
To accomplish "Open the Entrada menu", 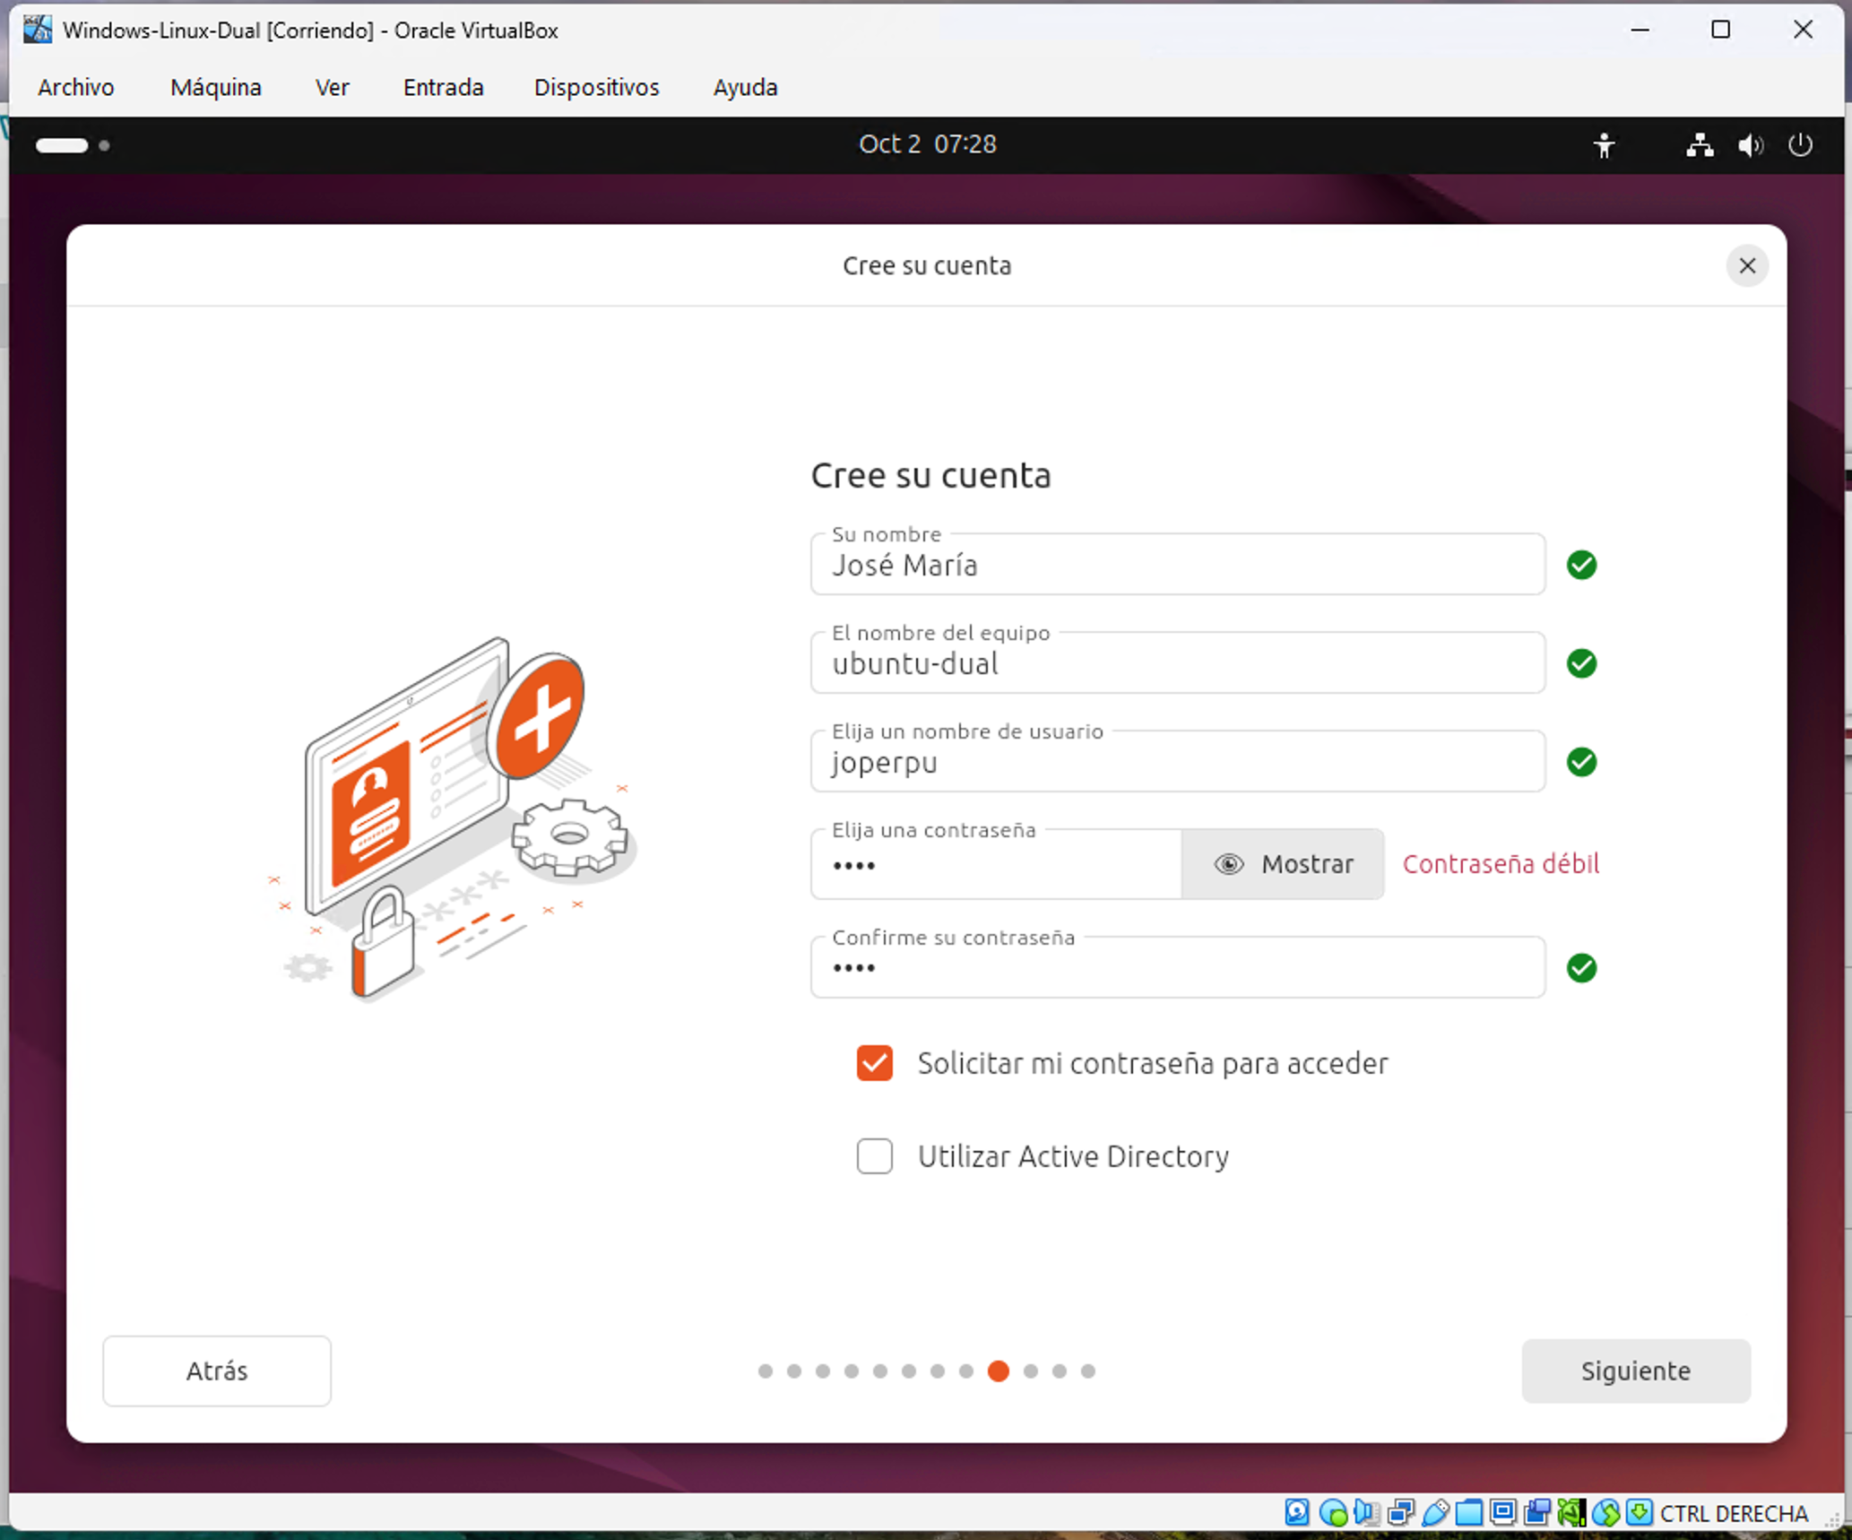I will (x=444, y=87).
